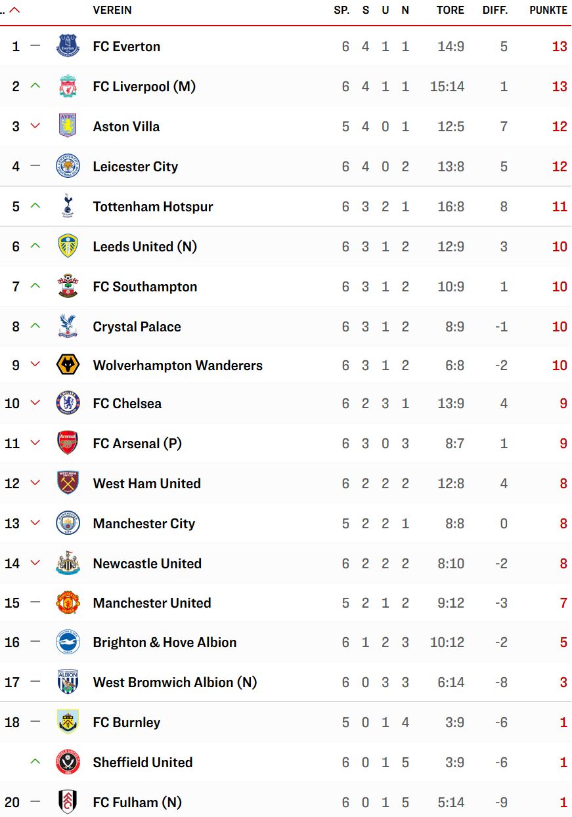Sort table by PUNKTE column header

coord(548,10)
